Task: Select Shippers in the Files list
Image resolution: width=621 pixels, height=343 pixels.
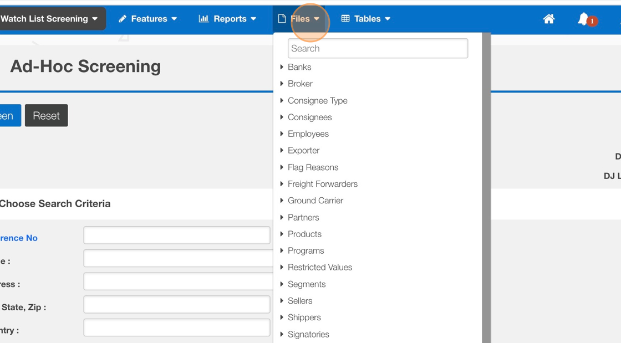Action: pos(304,318)
